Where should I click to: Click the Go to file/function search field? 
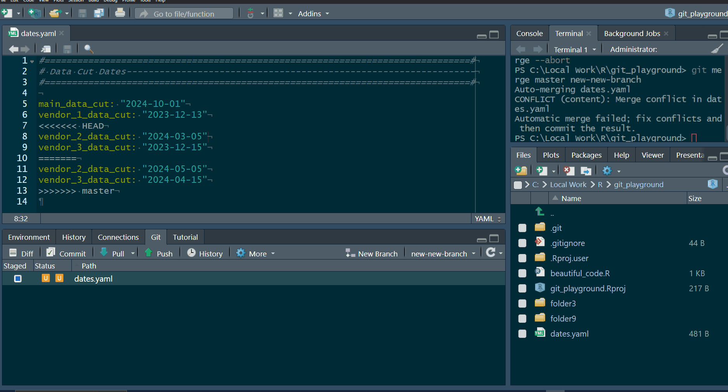pyautogui.click(x=184, y=14)
